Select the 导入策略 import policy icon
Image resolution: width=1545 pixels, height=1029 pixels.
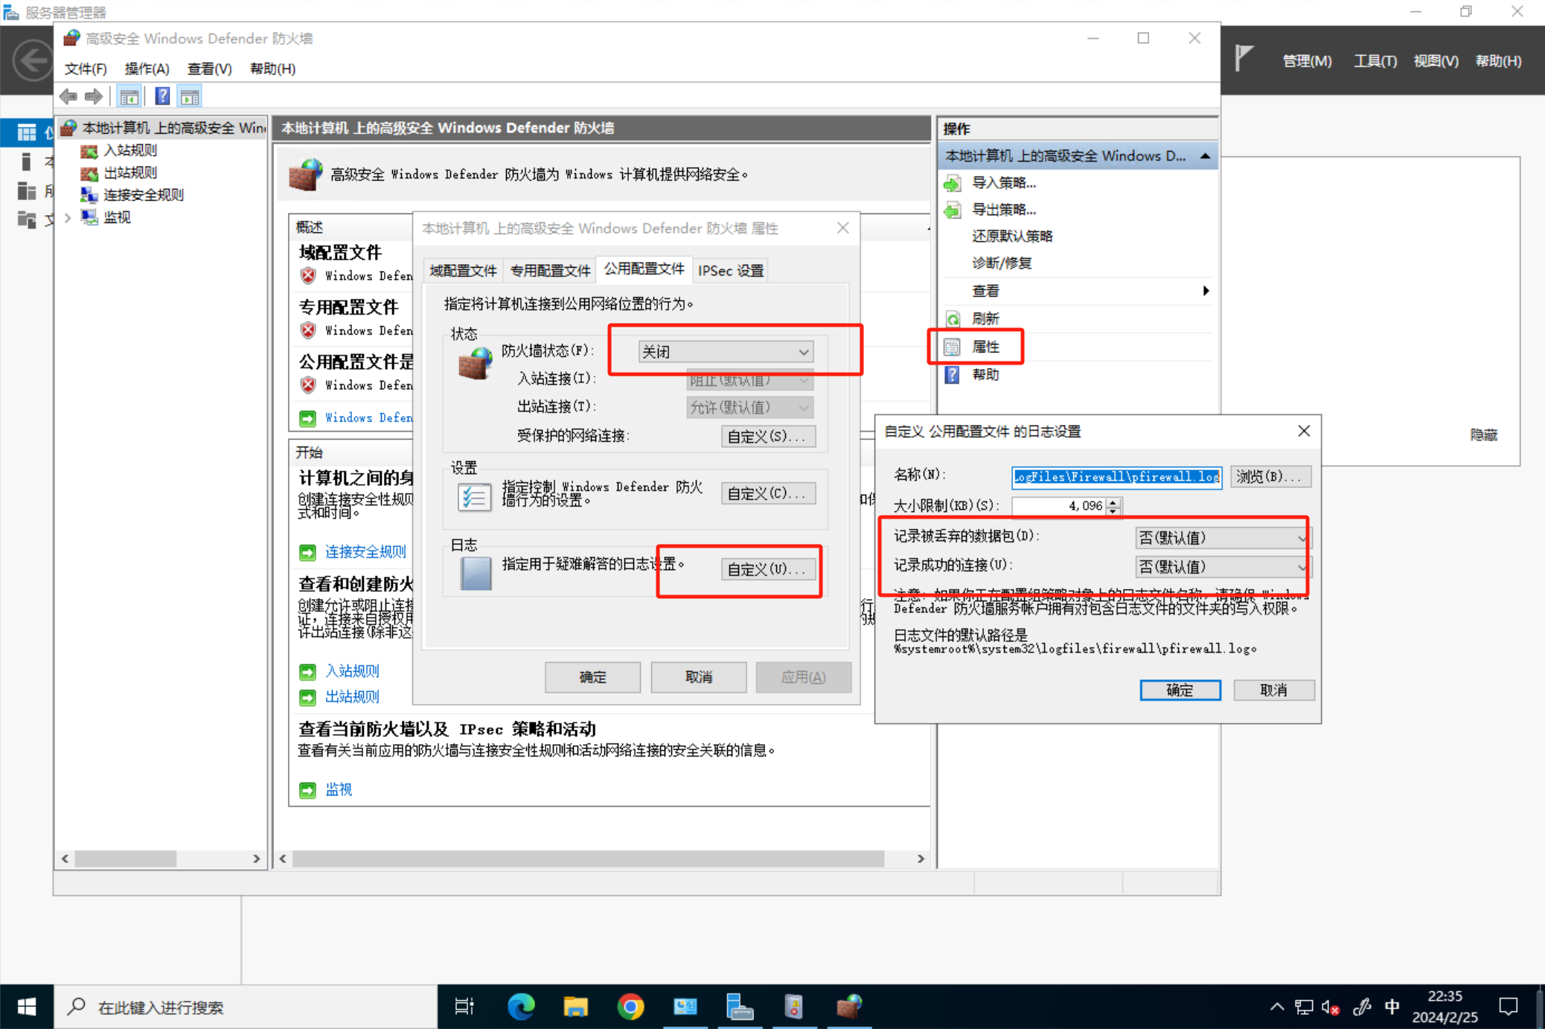953,183
